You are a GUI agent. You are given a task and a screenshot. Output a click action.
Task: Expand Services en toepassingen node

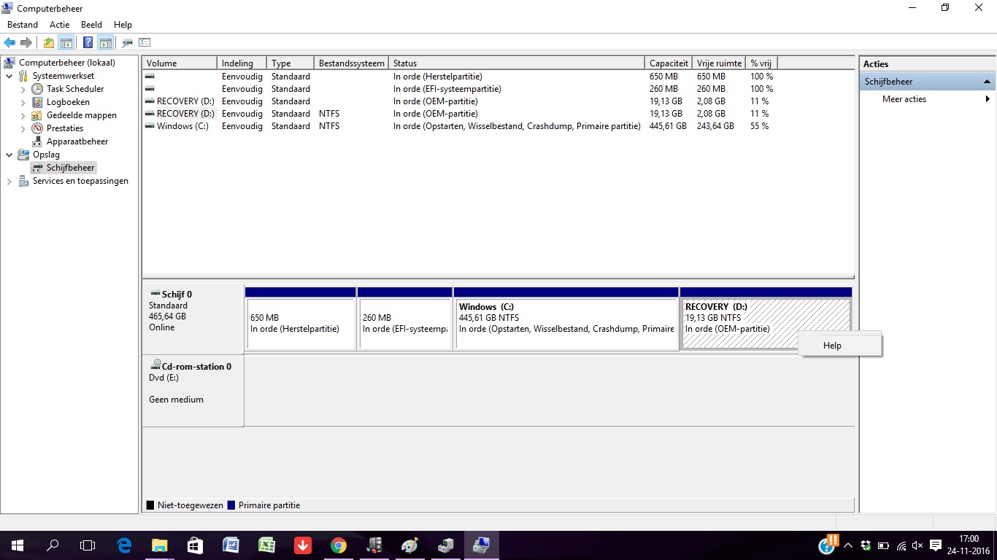[9, 182]
